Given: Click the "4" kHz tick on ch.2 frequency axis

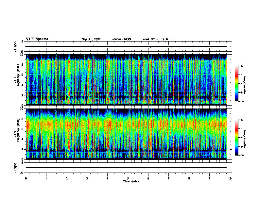Looking at the screenshot, I should click(23, 139).
